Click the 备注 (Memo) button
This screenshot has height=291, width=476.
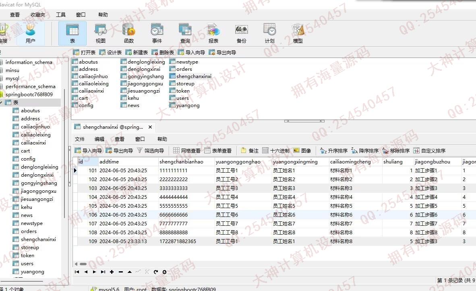pos(250,151)
